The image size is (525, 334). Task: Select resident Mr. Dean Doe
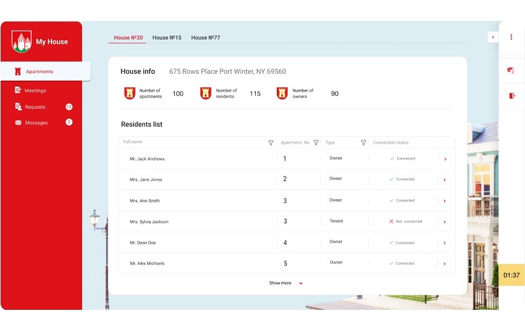point(143,242)
